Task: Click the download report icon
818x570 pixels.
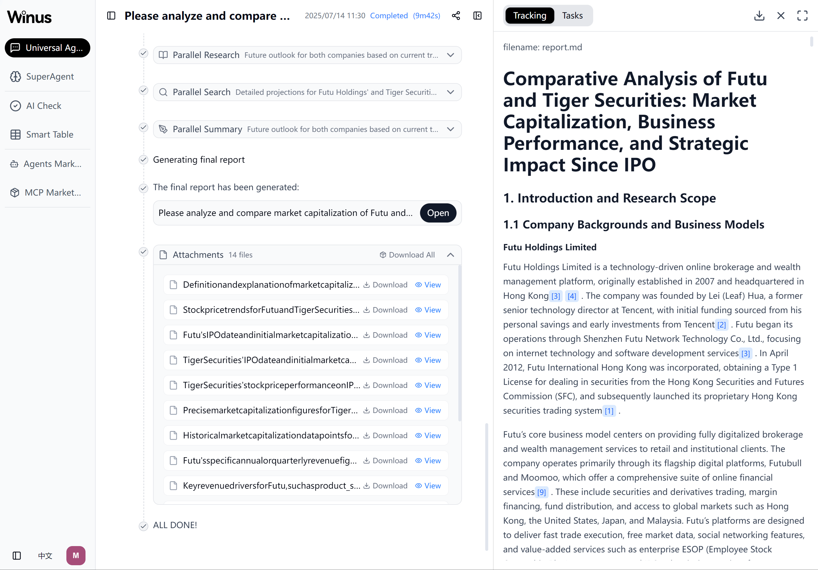Action: [x=759, y=16]
